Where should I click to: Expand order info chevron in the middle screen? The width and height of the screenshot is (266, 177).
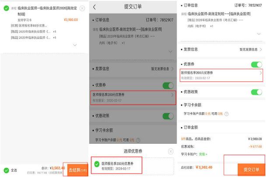click(170, 52)
